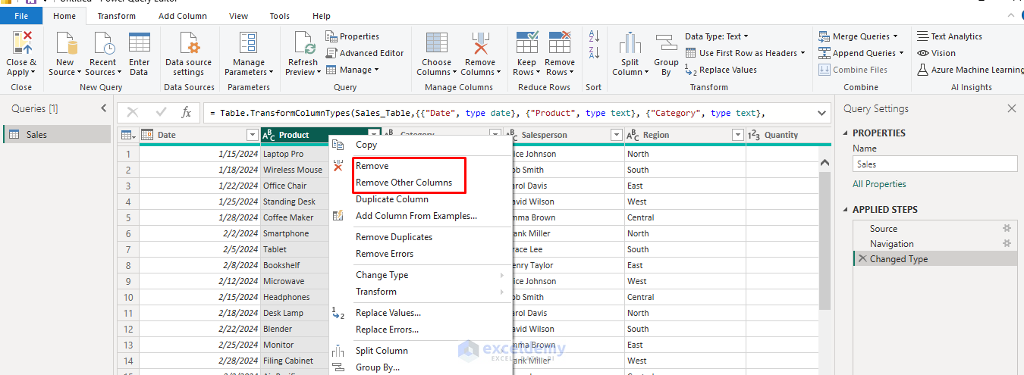Open the Region column filter dropdown
Screen dimensions: 1024x375
coord(737,135)
